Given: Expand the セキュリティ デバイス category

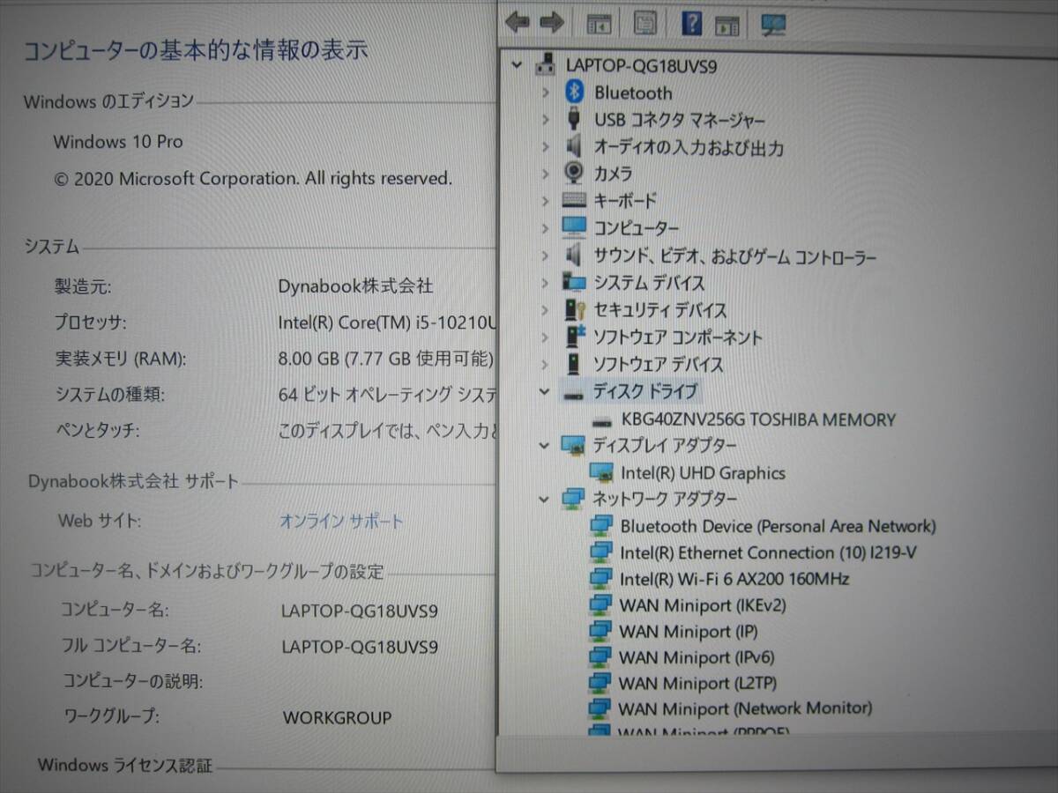Looking at the screenshot, I should point(546,310).
